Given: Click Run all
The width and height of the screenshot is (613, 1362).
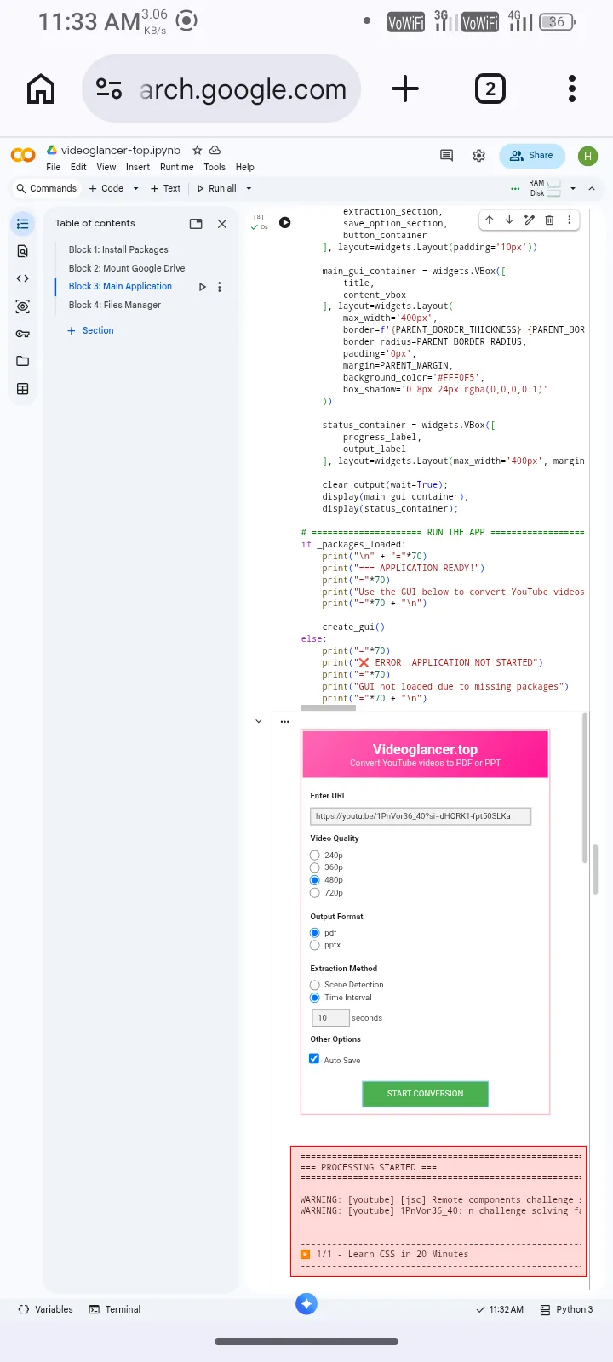Looking at the screenshot, I should pos(217,189).
